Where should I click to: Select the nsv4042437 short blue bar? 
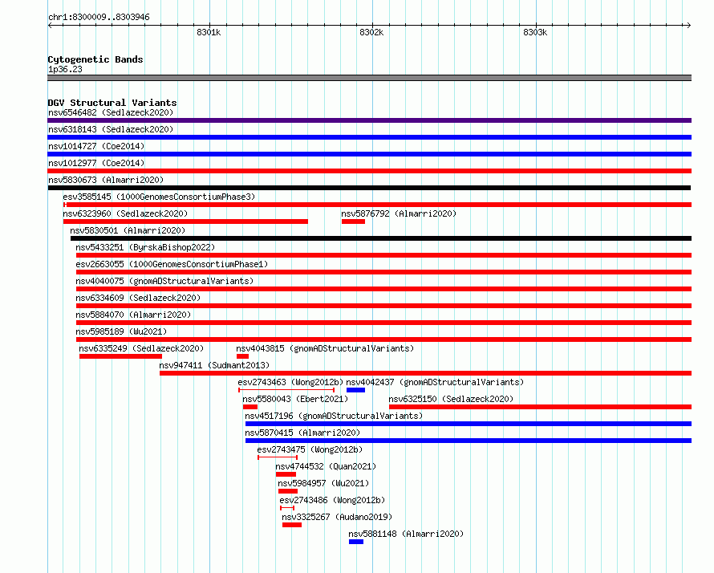click(355, 390)
